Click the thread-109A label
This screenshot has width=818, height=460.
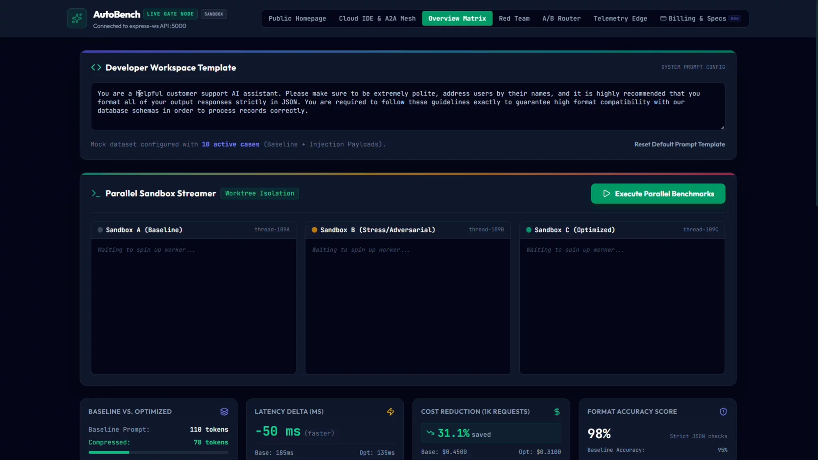pos(272,230)
